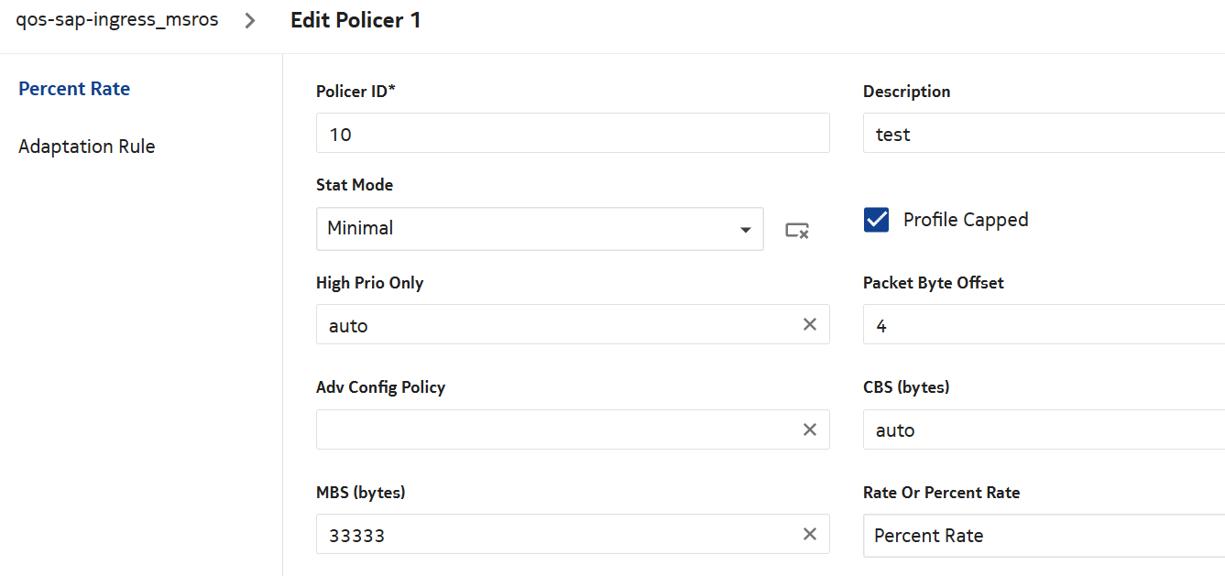Clear the Adv Config Policy field

pyautogui.click(x=810, y=429)
